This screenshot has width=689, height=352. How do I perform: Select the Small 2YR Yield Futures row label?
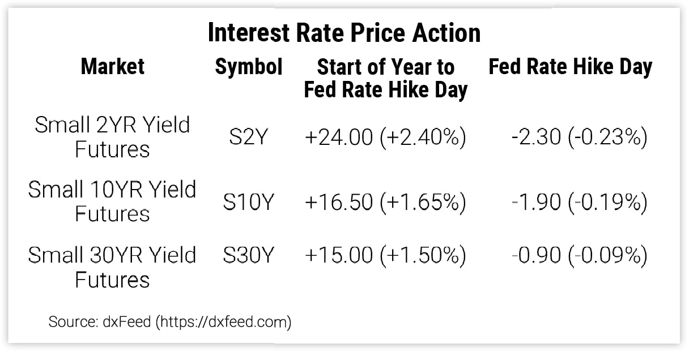click(112, 137)
